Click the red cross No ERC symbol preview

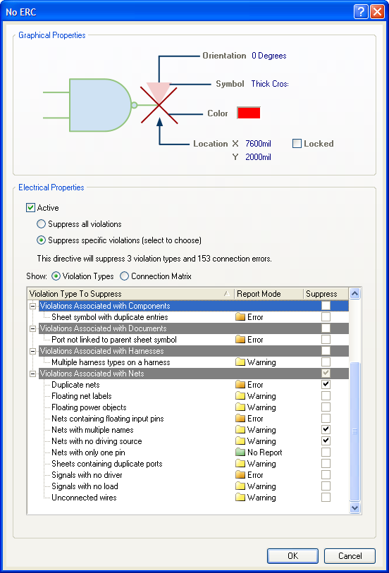159,105
